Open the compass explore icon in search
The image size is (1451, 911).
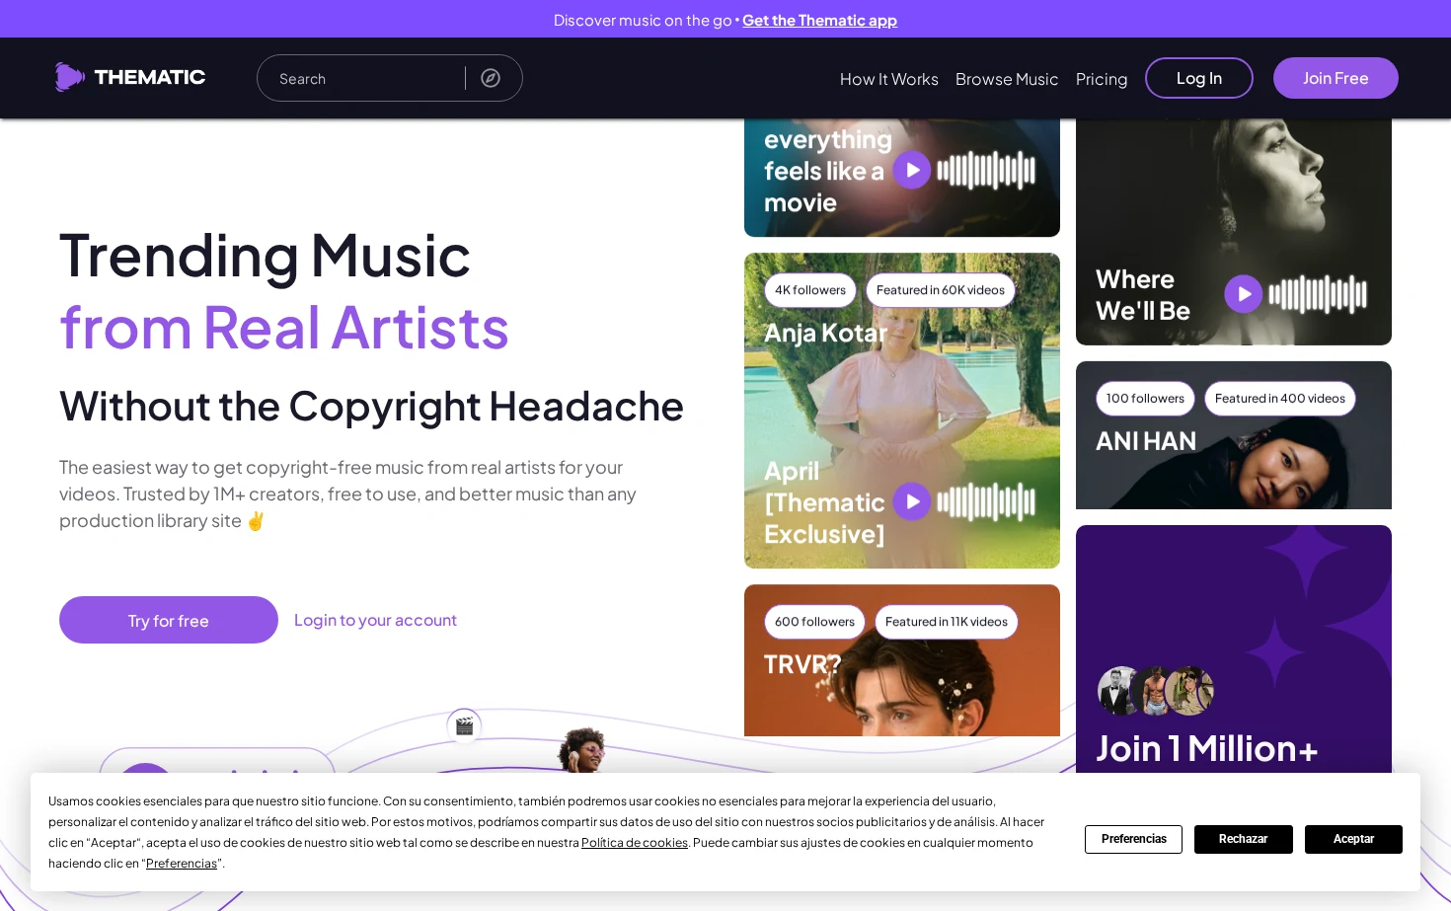[x=491, y=78]
